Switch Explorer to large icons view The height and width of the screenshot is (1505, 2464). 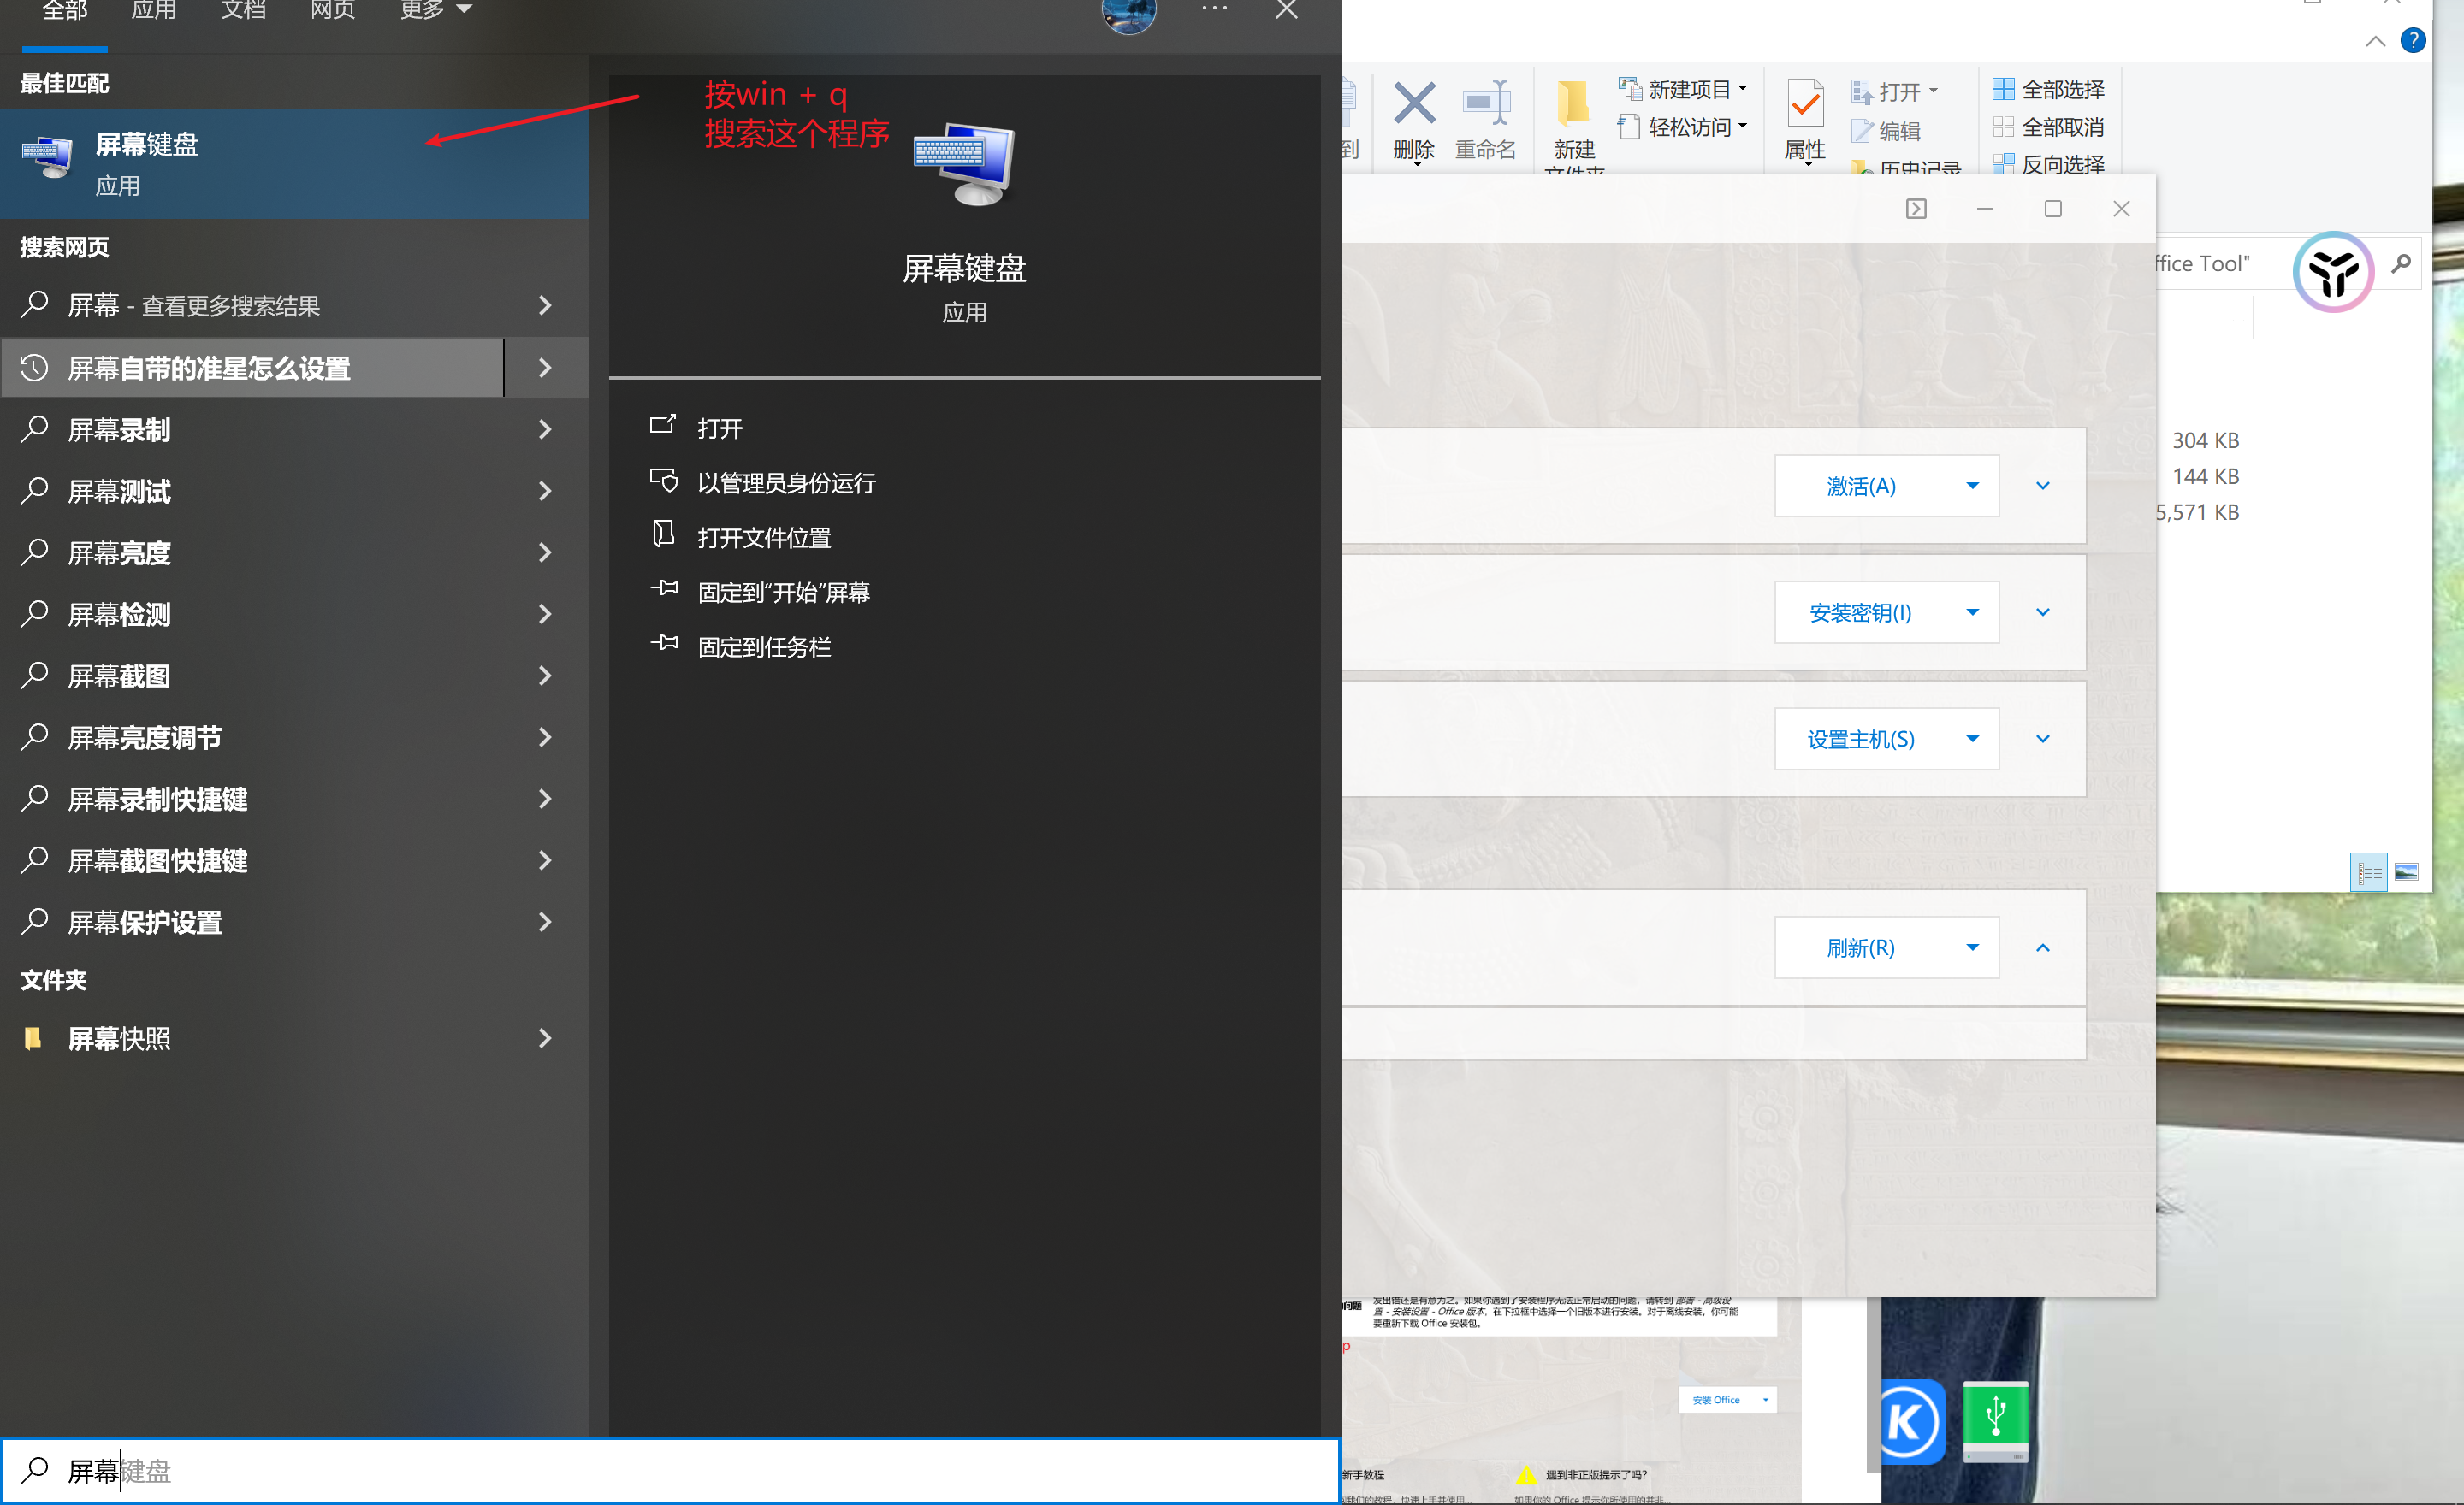[2407, 872]
